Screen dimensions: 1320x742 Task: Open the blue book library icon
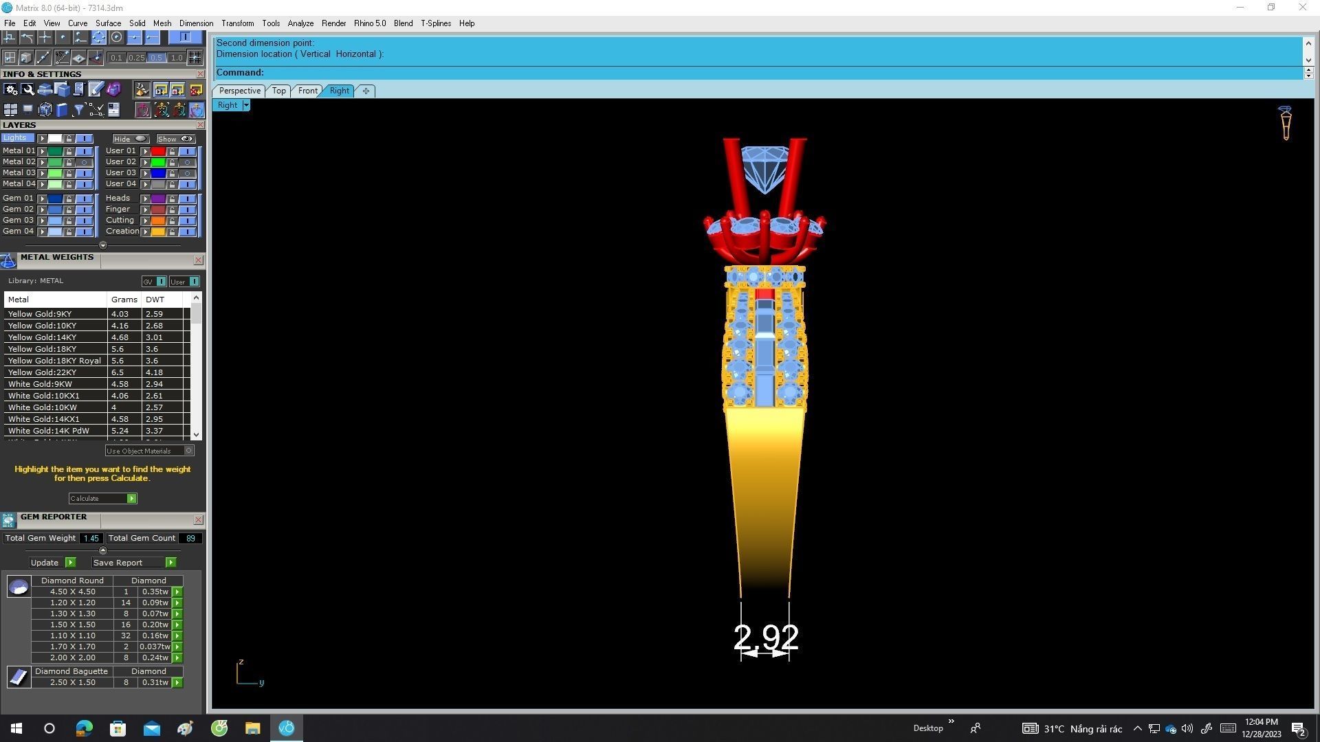[x=62, y=110]
